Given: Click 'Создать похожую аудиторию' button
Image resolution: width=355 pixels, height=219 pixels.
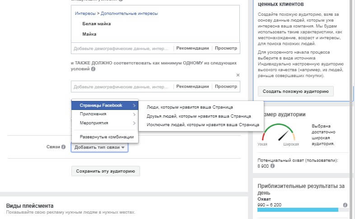Looking at the screenshot, I should pos(296,91).
